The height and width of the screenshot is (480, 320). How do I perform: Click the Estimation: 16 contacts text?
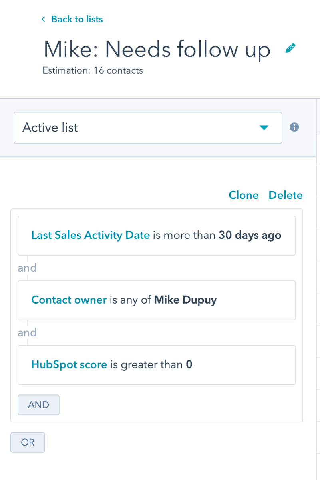point(93,70)
